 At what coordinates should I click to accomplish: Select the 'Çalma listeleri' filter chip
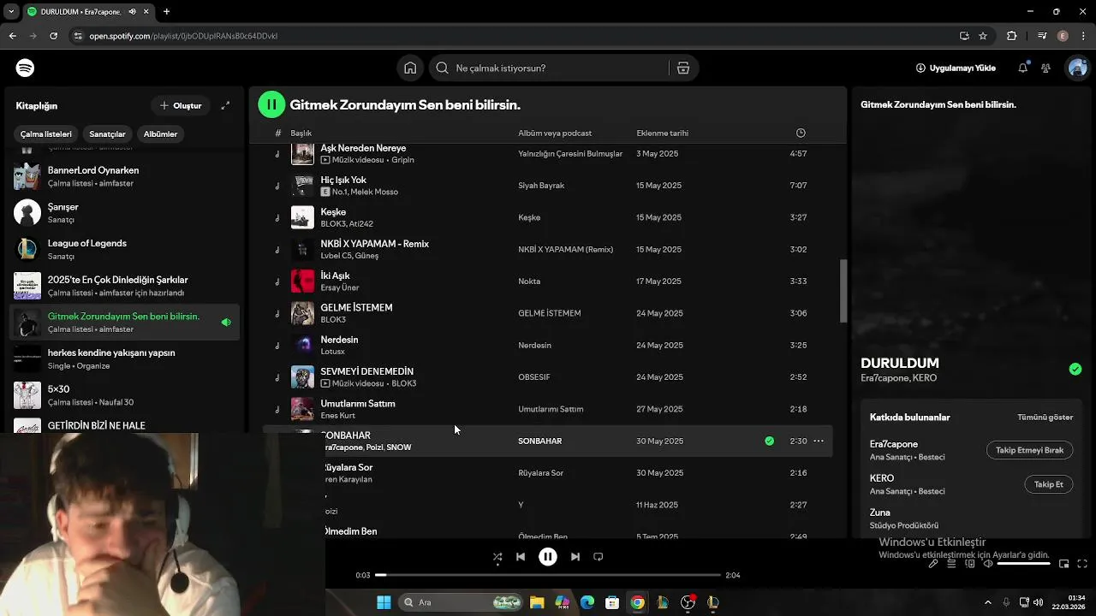click(46, 134)
